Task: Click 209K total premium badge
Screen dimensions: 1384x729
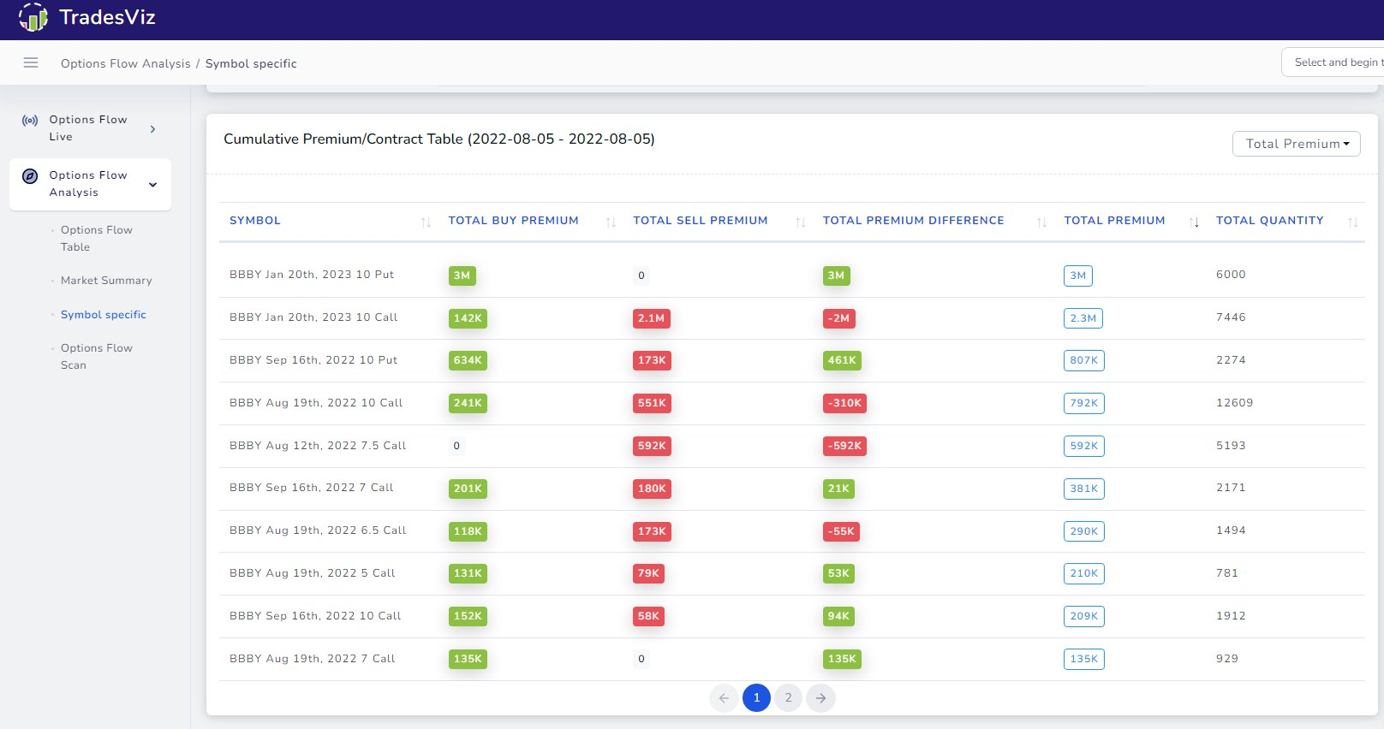Action: click(1084, 616)
